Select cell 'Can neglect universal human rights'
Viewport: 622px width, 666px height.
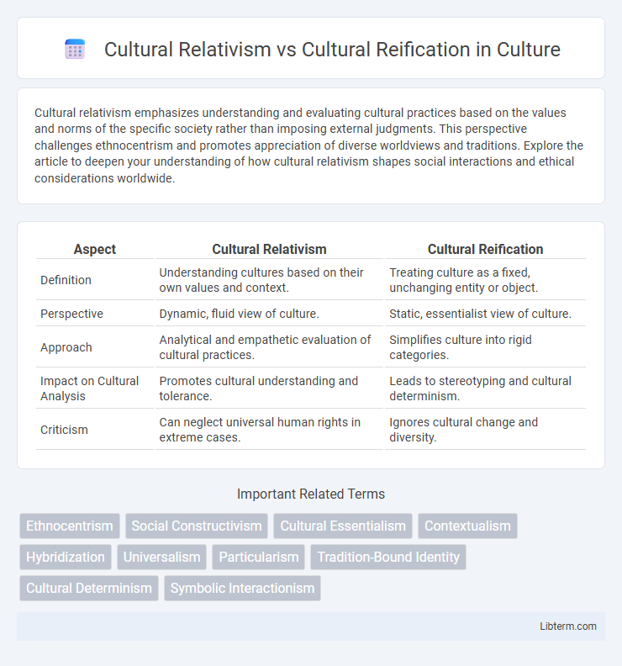point(269,430)
